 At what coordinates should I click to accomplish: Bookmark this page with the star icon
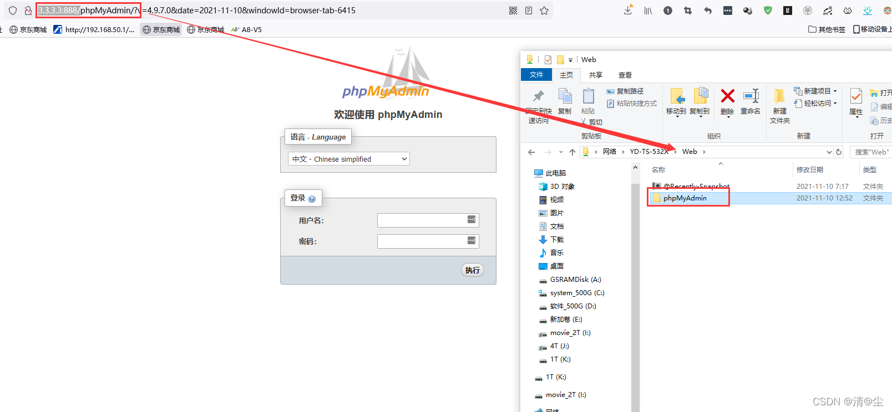click(x=544, y=11)
